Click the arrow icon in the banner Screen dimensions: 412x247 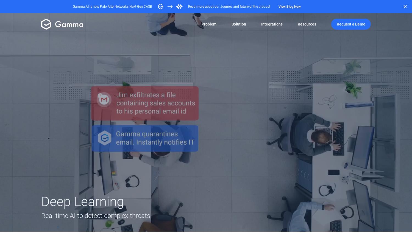[x=170, y=7]
